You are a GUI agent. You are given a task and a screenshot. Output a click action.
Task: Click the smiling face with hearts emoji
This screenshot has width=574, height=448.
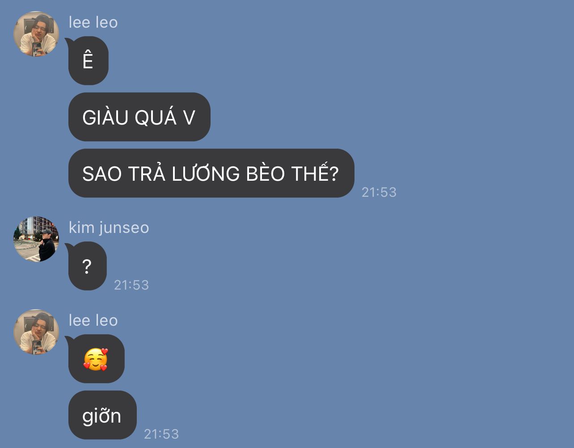pyautogui.click(x=96, y=359)
